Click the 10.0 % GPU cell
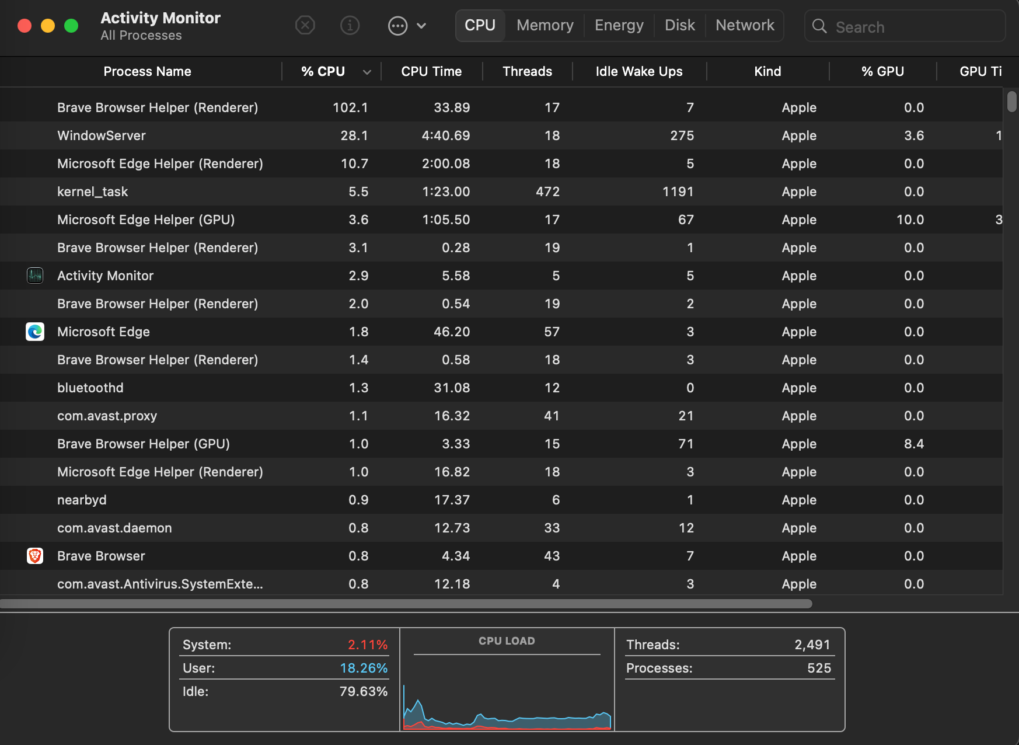This screenshot has height=745, width=1019. coord(910,220)
